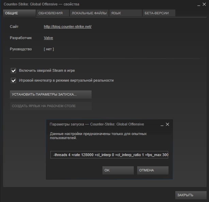
Task: Close the launch options dialog
Action: pos(167,124)
